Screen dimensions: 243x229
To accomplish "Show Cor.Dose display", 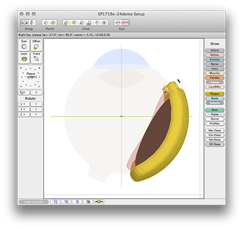I will point(214,135).
